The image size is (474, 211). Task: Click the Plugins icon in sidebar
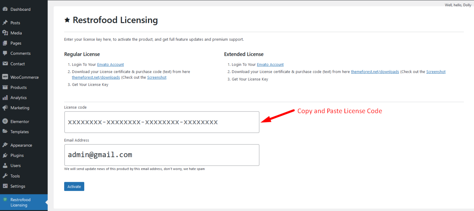[x=6, y=155]
